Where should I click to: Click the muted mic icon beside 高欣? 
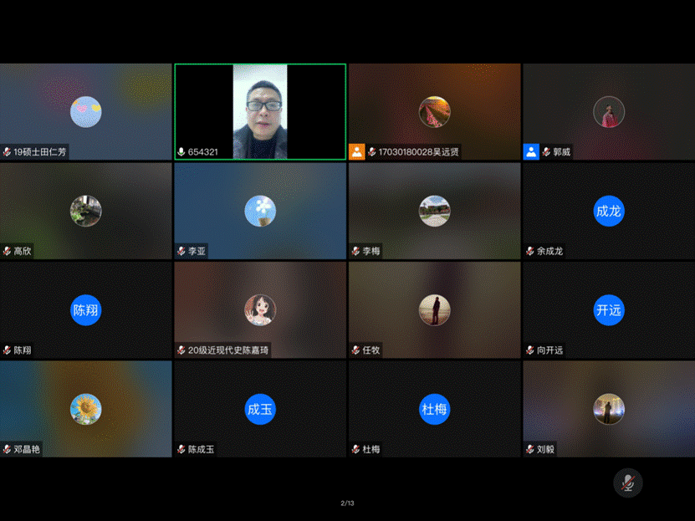pyautogui.click(x=8, y=251)
